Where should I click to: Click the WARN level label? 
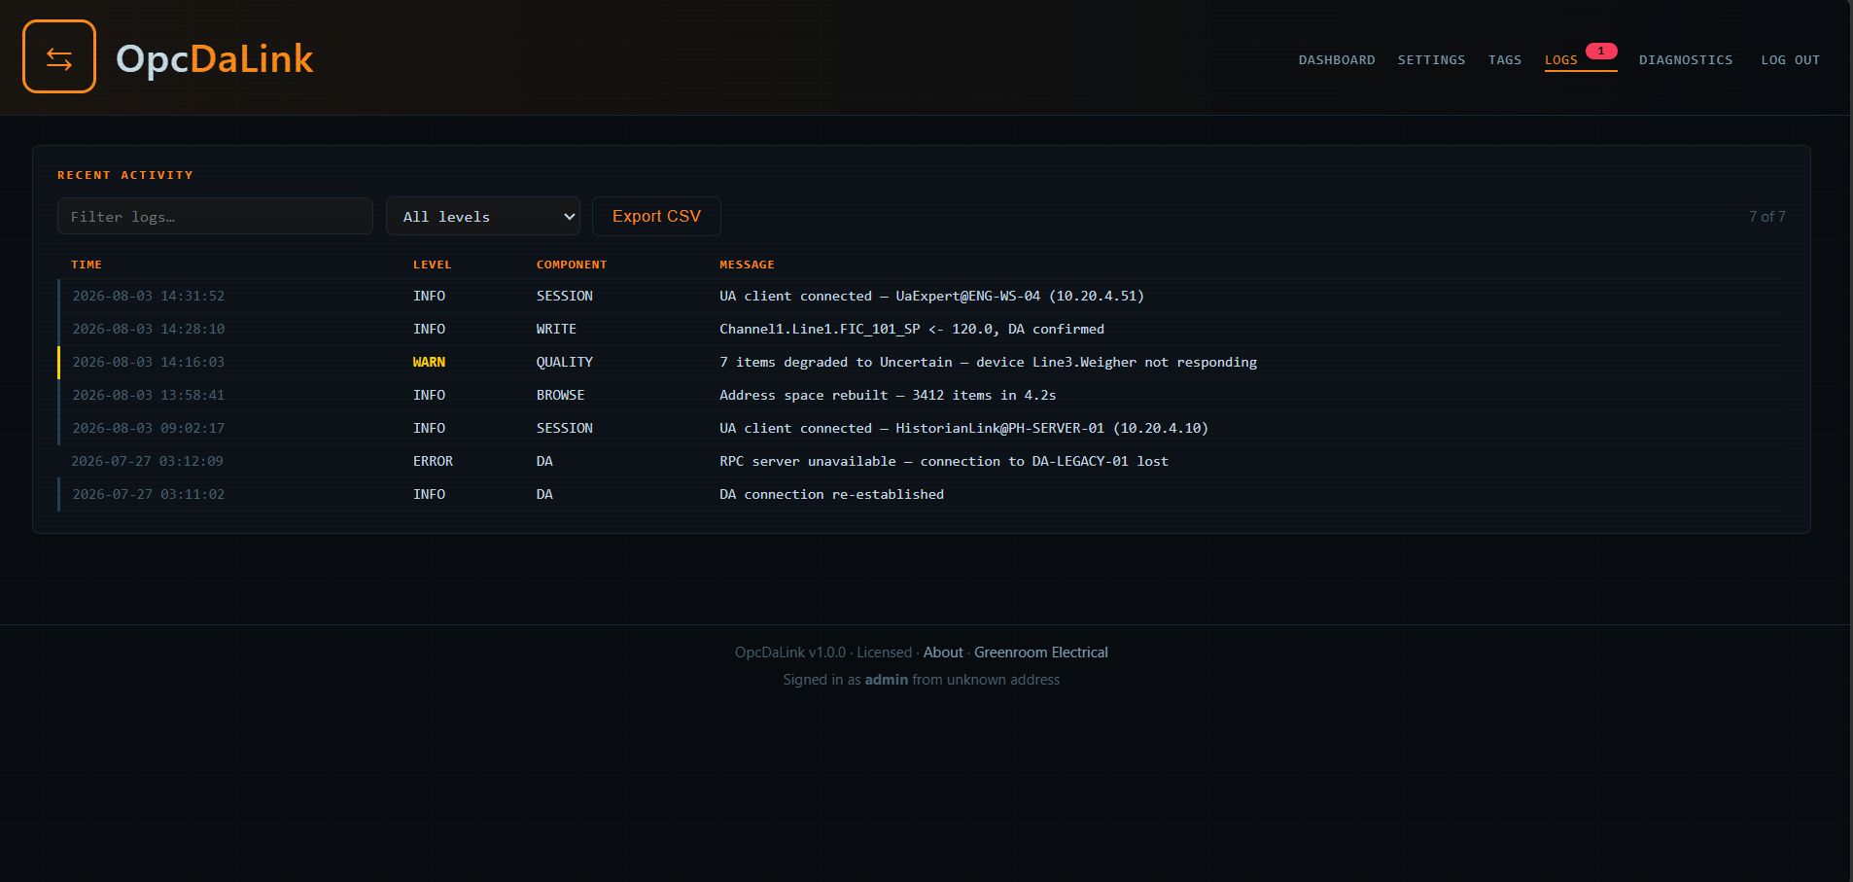point(429,362)
